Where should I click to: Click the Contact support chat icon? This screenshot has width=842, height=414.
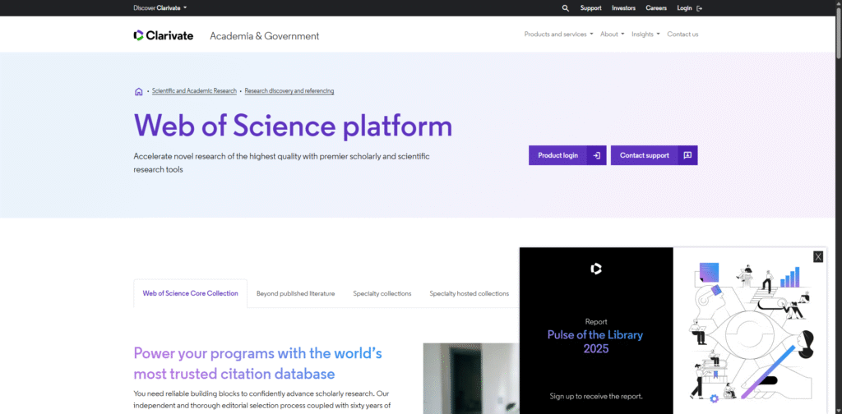point(687,155)
